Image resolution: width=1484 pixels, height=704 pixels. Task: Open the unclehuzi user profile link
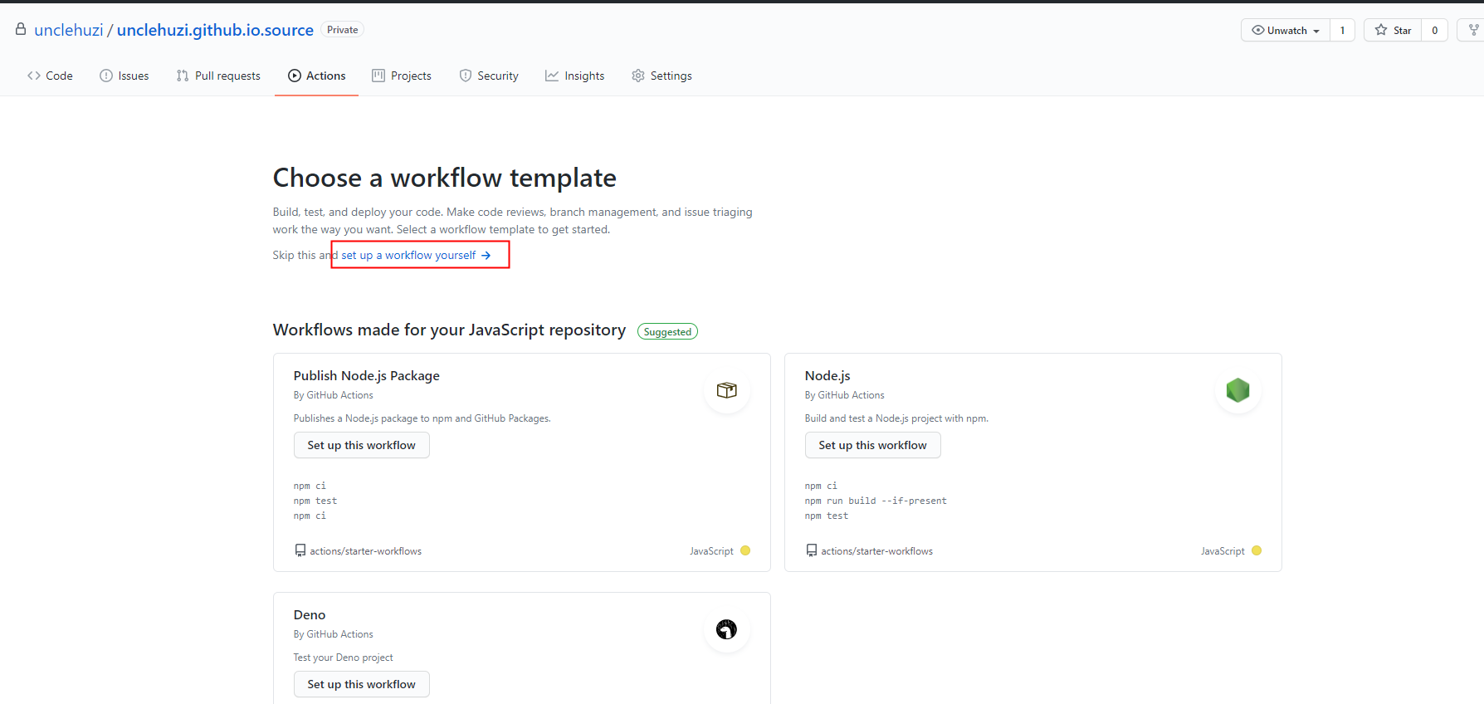tap(69, 30)
